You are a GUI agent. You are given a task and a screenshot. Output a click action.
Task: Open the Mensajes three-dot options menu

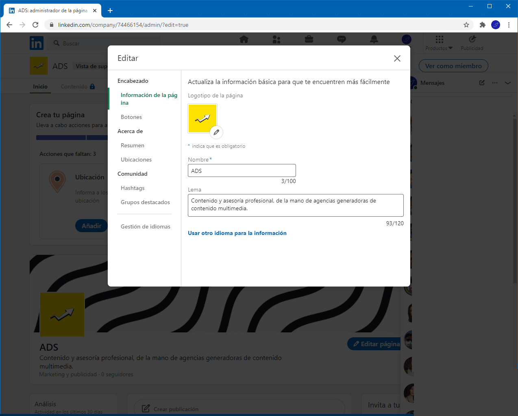(495, 83)
